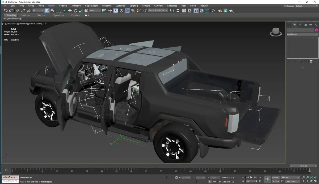Click the Redo arrow icon
319x184 pixels.
(11, 11)
